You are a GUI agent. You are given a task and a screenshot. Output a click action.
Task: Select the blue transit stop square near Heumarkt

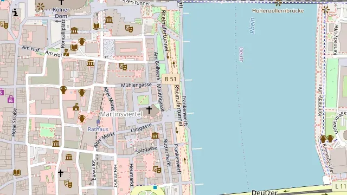click(155, 187)
